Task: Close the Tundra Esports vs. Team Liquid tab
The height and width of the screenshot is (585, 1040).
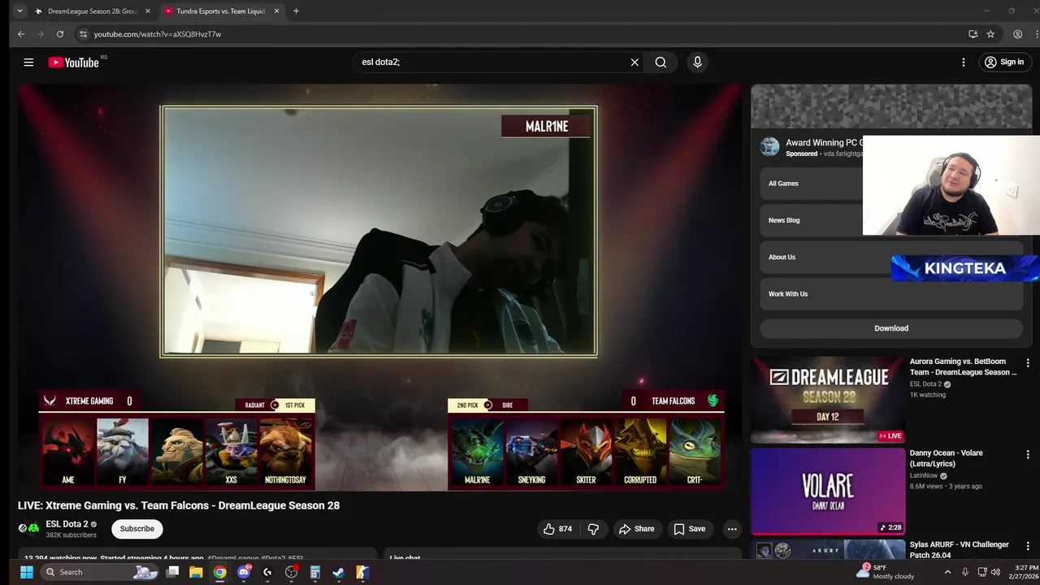Action: (277, 11)
